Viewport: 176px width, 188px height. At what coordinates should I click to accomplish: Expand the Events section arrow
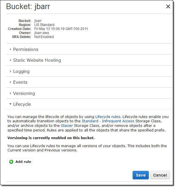coord(11,82)
